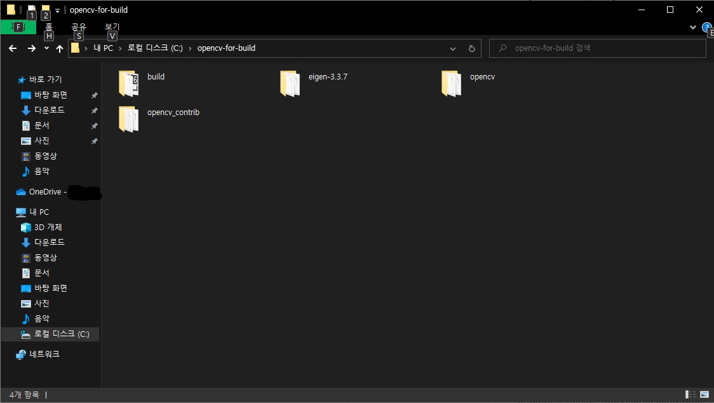Open 음악 under 내 PC
714x403 pixels.
(41, 318)
